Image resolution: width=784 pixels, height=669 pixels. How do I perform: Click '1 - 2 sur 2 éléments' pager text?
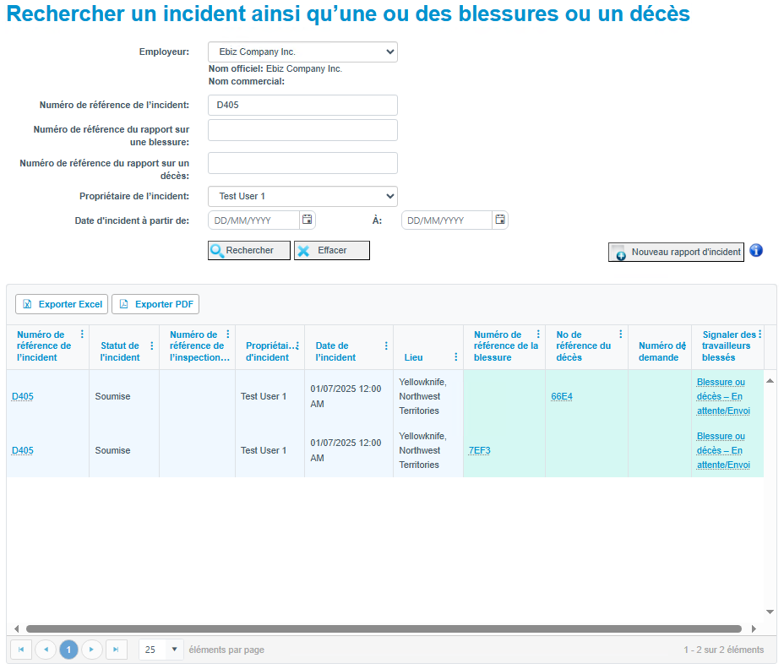(x=723, y=650)
